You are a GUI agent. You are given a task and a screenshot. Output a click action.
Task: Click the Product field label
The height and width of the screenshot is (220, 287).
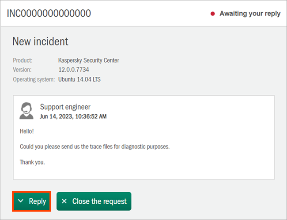pyautogui.click(x=23, y=60)
